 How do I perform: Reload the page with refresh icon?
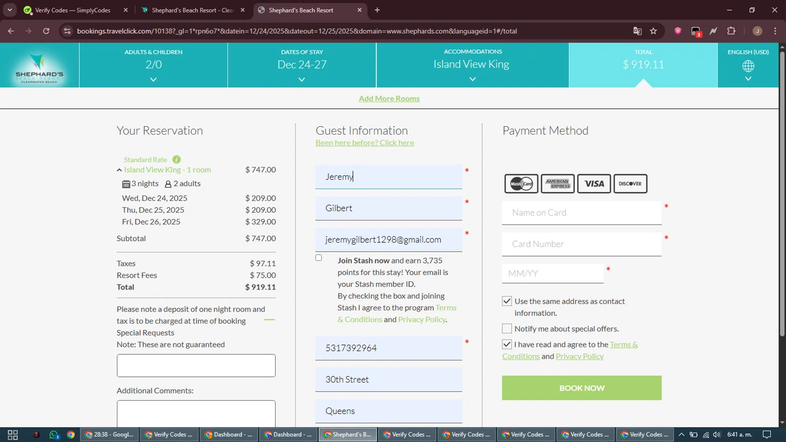pos(46,31)
